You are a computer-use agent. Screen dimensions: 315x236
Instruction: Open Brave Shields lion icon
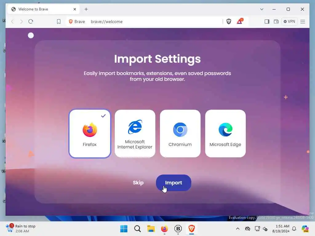tap(229, 22)
